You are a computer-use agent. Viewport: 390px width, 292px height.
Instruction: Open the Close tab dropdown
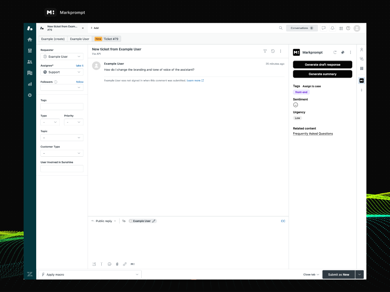pyautogui.click(x=311, y=275)
